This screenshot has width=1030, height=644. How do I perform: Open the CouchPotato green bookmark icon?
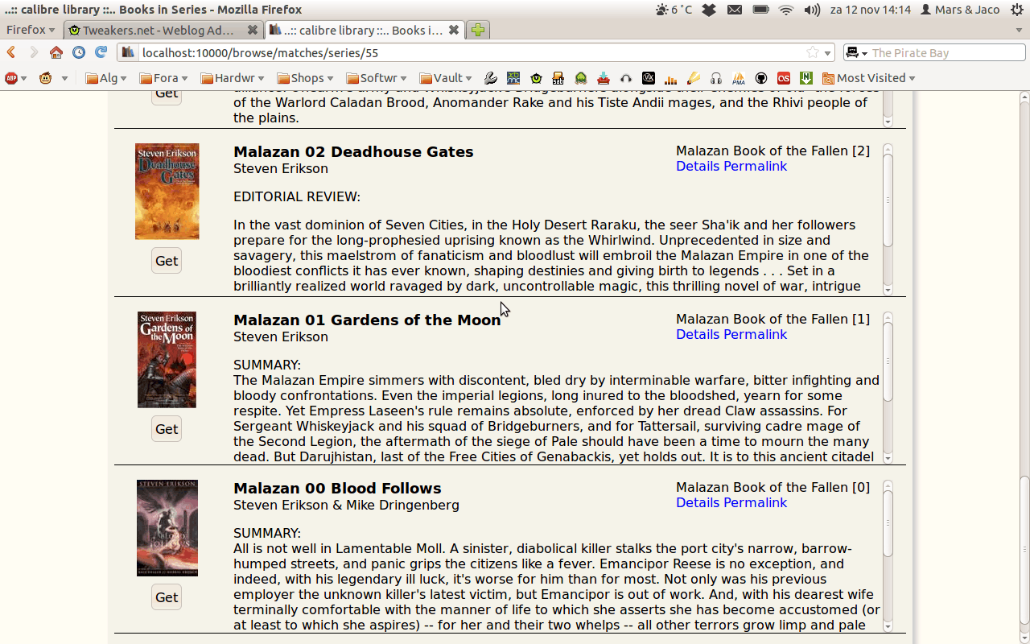tap(581, 78)
